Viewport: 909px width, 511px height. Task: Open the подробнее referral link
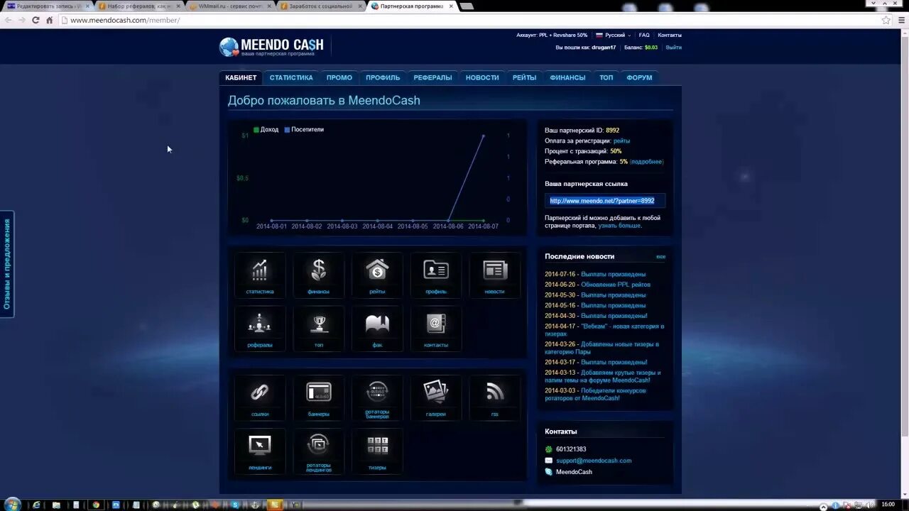point(646,162)
